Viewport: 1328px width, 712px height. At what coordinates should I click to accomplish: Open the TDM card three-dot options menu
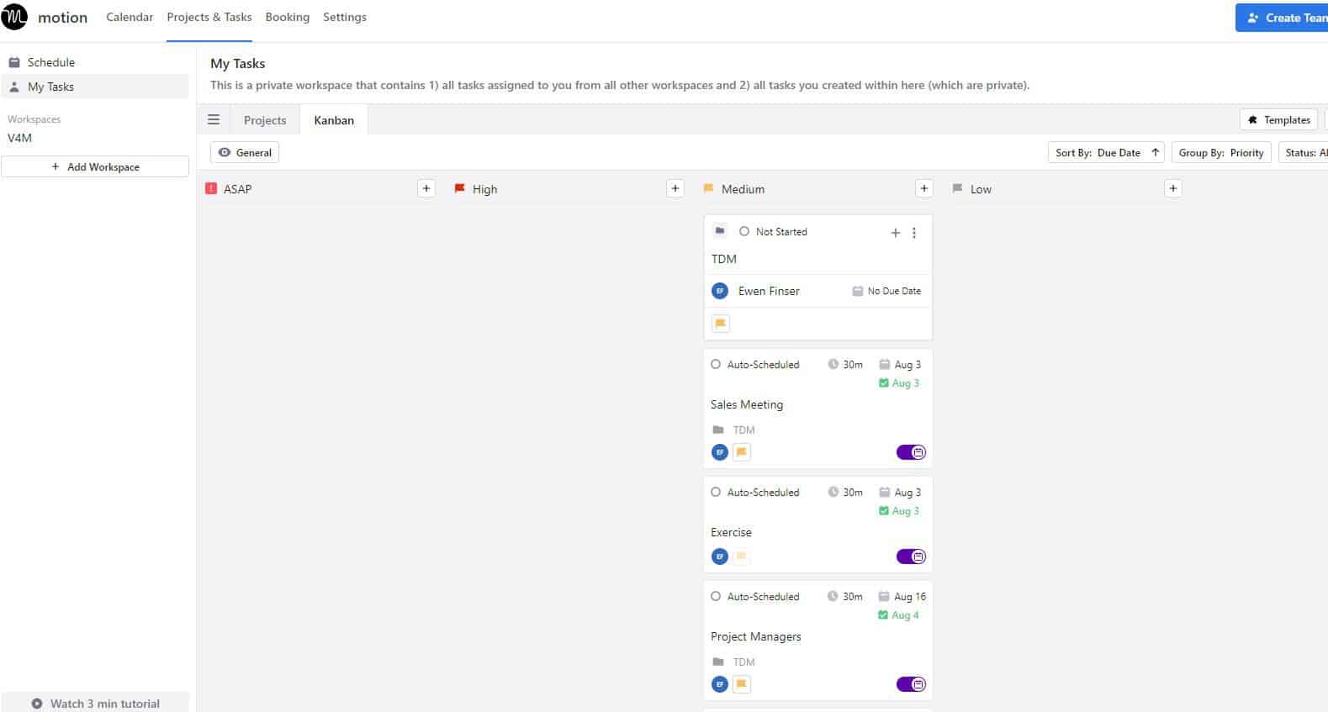[x=914, y=233]
